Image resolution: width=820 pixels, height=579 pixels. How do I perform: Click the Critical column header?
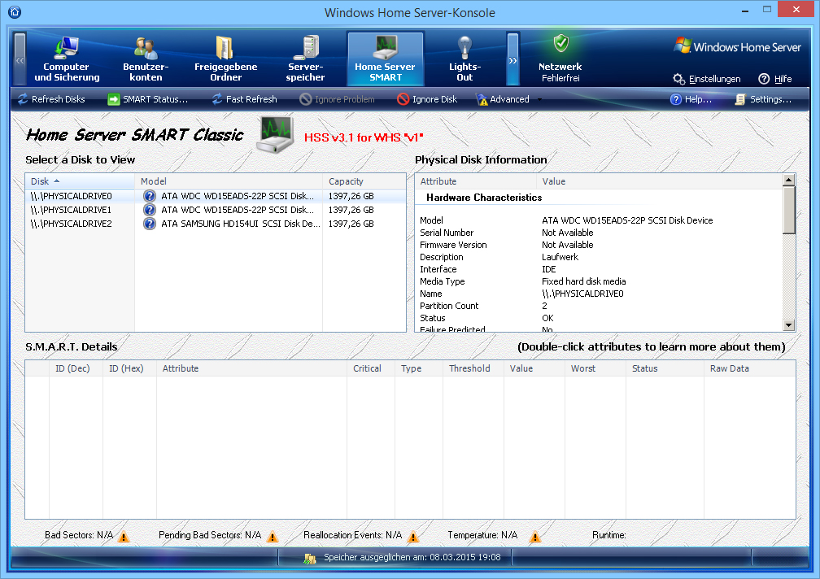[371, 368]
